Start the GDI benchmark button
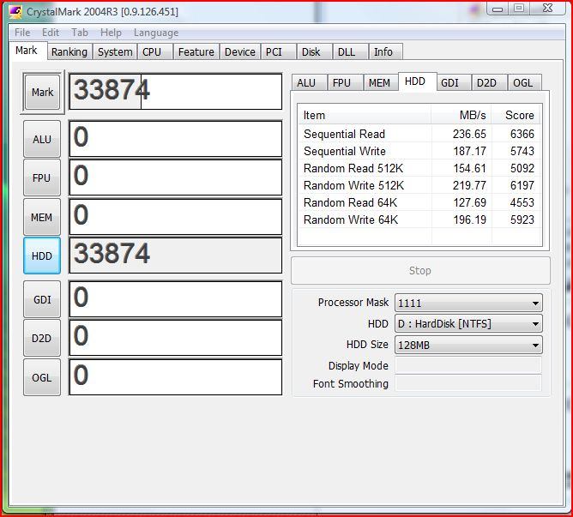Image resolution: width=573 pixels, height=517 pixels. click(42, 299)
